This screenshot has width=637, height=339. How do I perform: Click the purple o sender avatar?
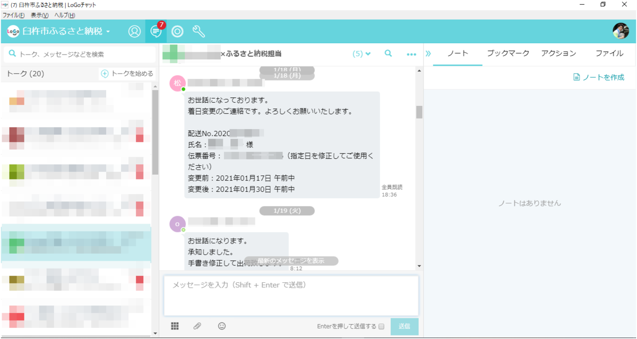tap(177, 224)
